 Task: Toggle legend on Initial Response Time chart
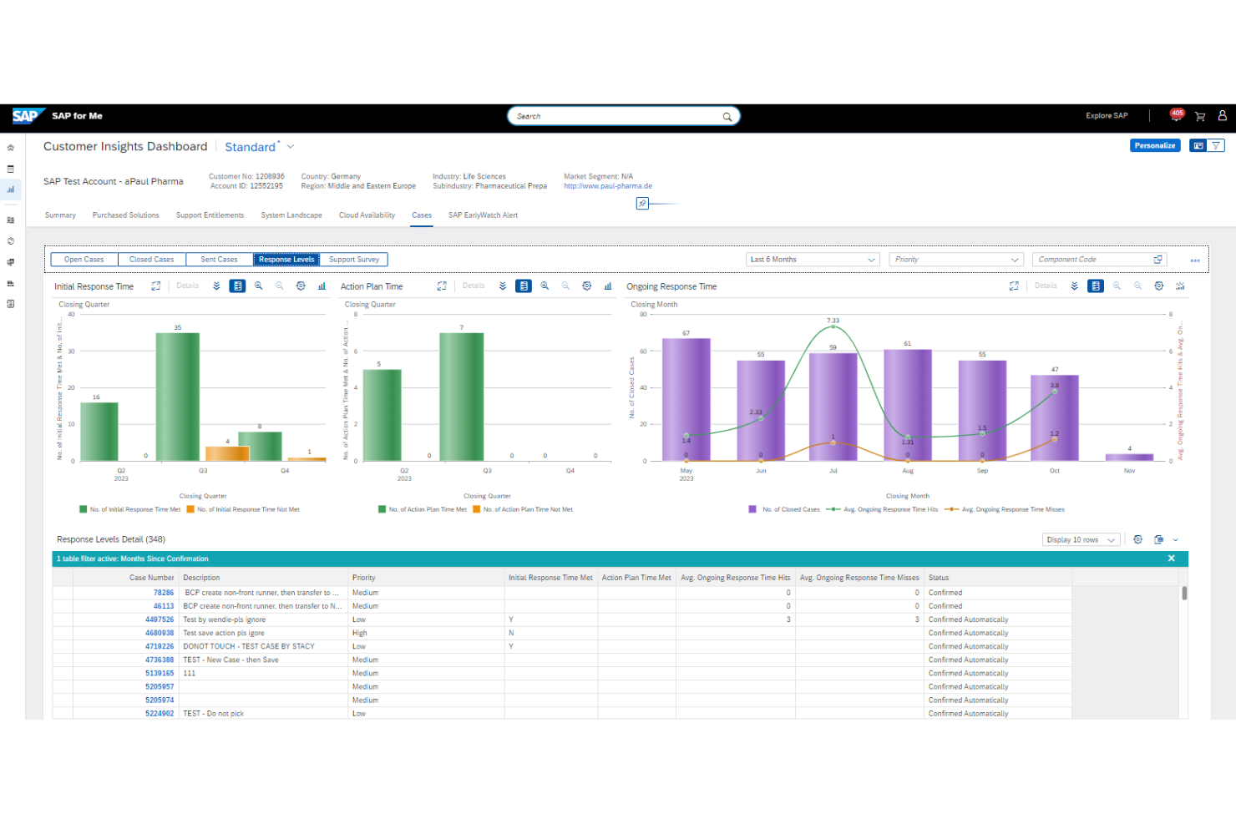tap(238, 286)
